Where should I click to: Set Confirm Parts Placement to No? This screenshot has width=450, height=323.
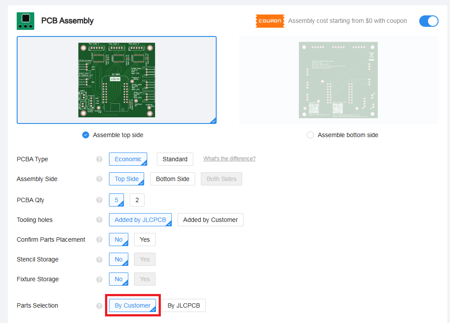tap(119, 240)
